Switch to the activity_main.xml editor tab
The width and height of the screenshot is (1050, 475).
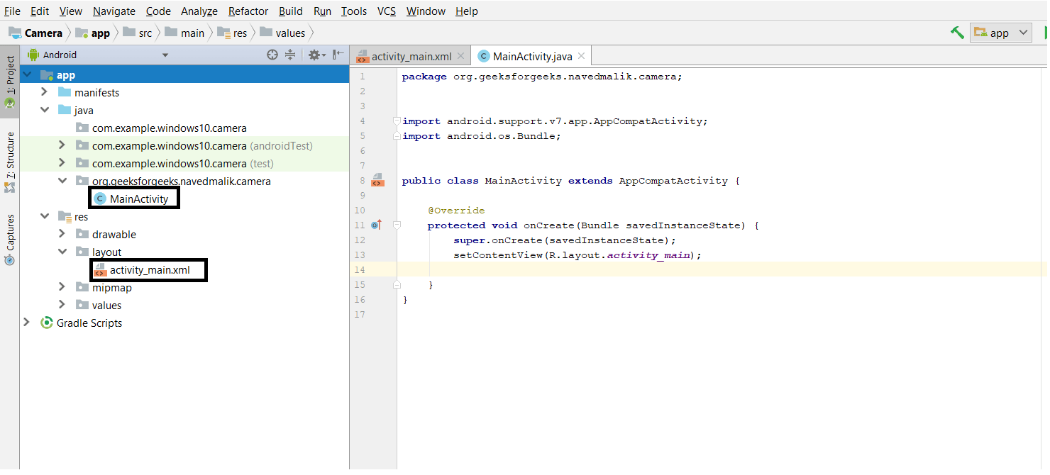click(x=411, y=57)
